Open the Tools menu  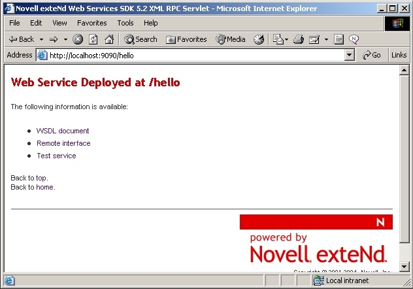click(125, 23)
